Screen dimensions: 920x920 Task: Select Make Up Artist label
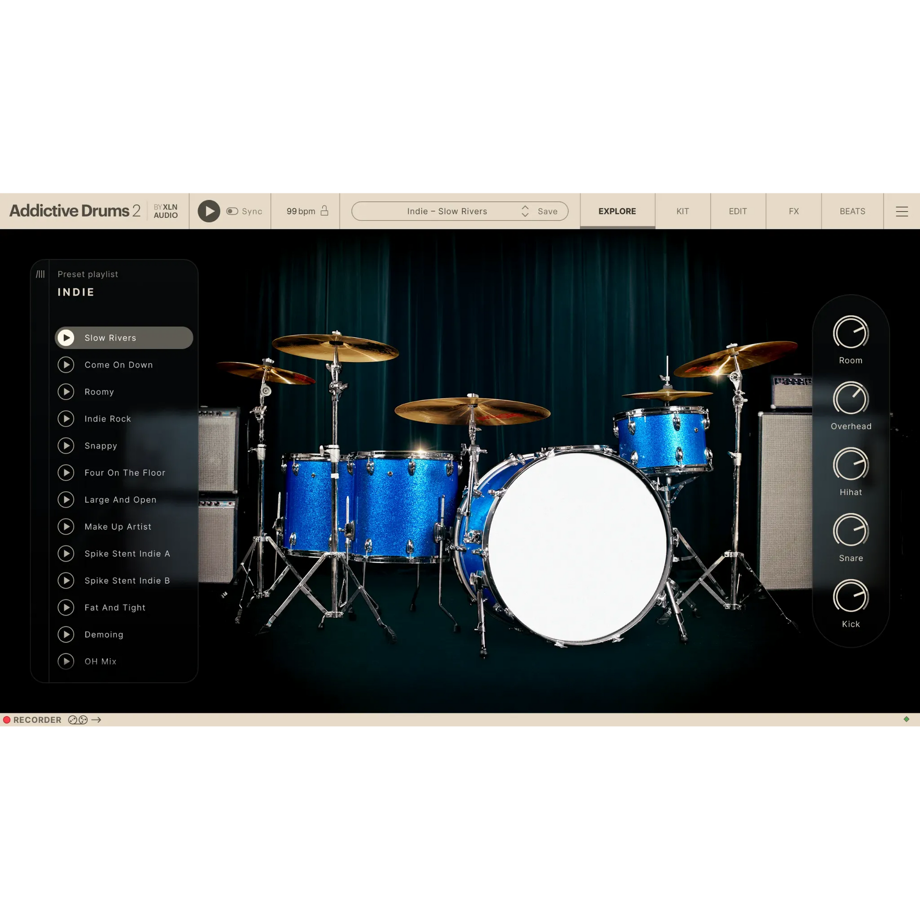(x=118, y=527)
